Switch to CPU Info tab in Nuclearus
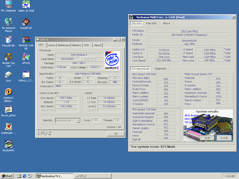This screenshot has height=179, width=239. (137, 23)
